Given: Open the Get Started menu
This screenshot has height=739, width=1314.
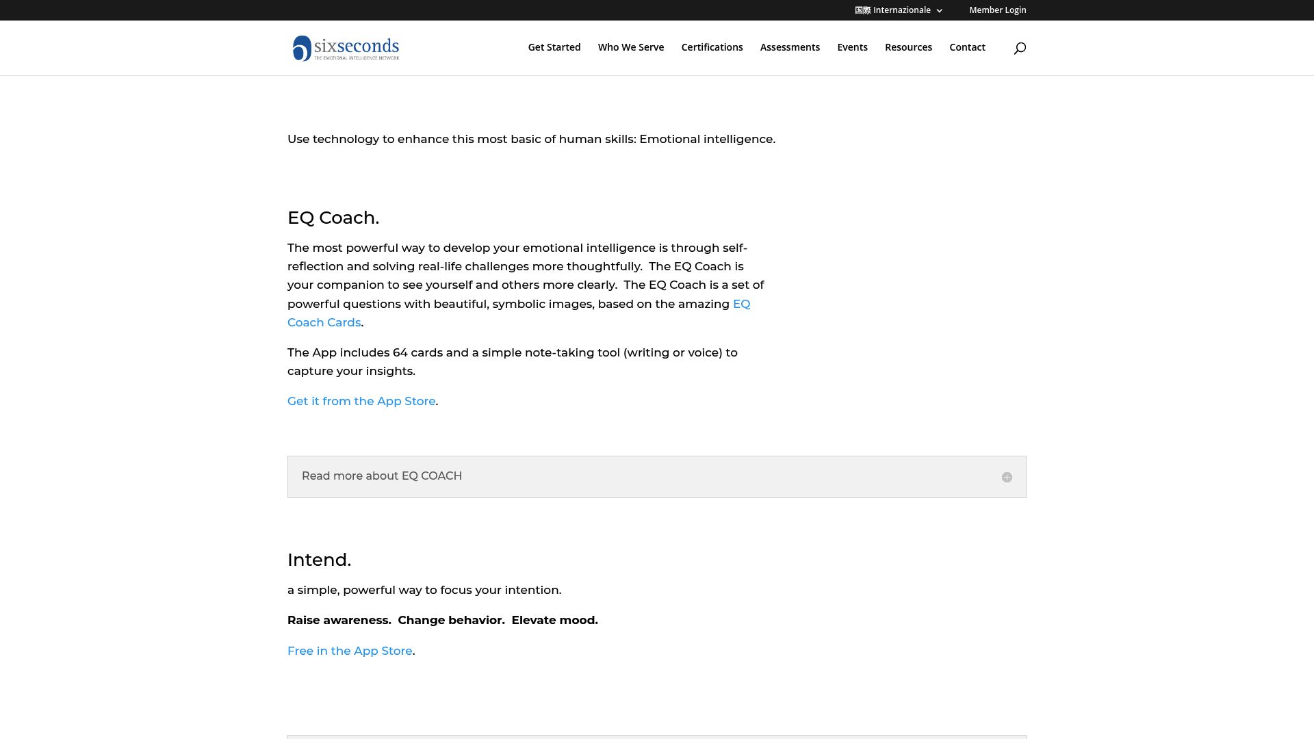Looking at the screenshot, I should click(554, 47).
